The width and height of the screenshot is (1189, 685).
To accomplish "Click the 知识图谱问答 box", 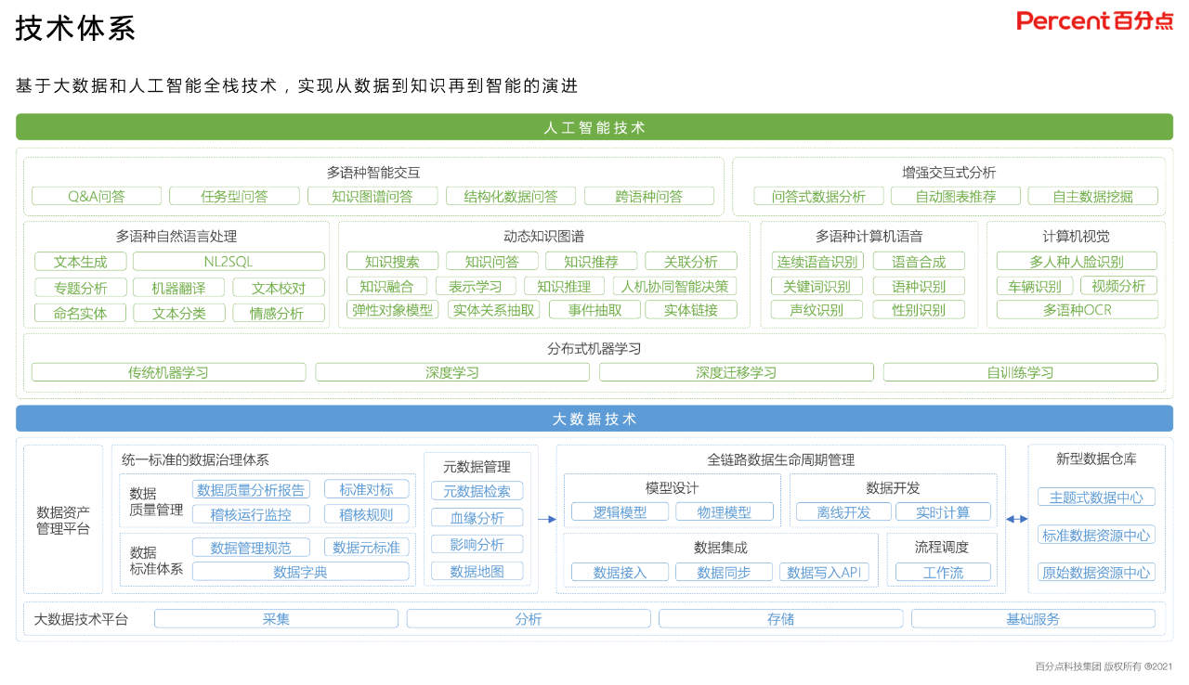I will click(373, 196).
